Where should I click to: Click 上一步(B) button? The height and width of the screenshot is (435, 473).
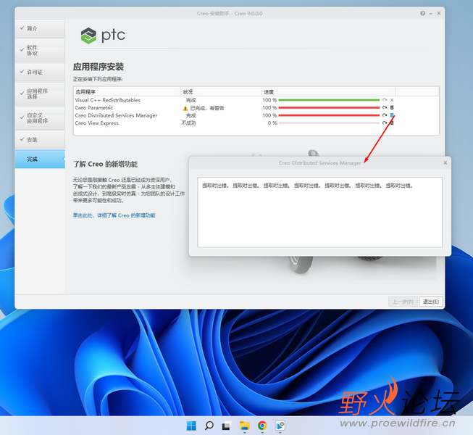(403, 302)
